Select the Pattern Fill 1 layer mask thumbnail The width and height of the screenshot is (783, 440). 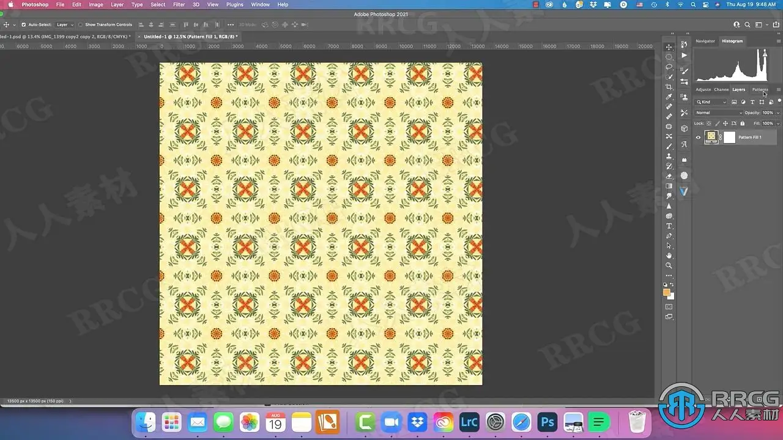pos(729,137)
